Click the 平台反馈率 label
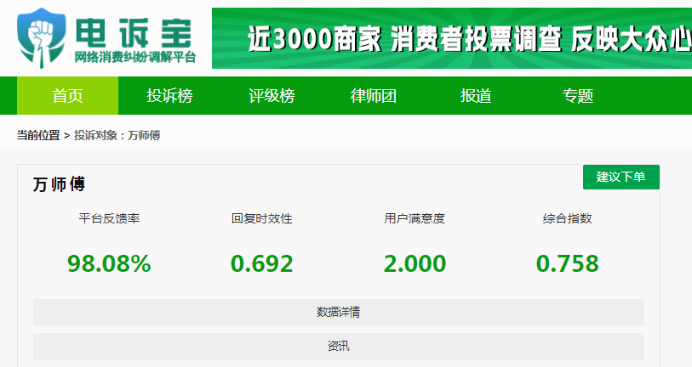Screen dimensions: 692x367 [x=109, y=218]
